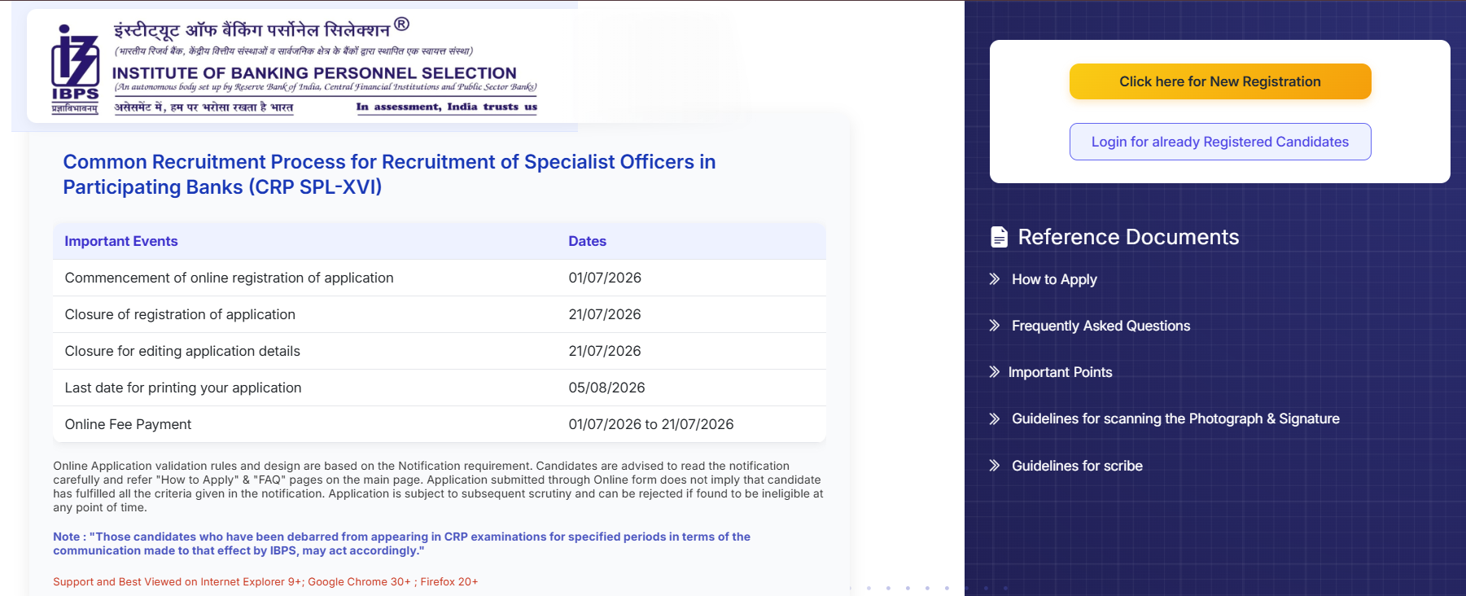Click the chevron beside Frequently Asked Questions
The height and width of the screenshot is (596, 1466).
coord(994,326)
